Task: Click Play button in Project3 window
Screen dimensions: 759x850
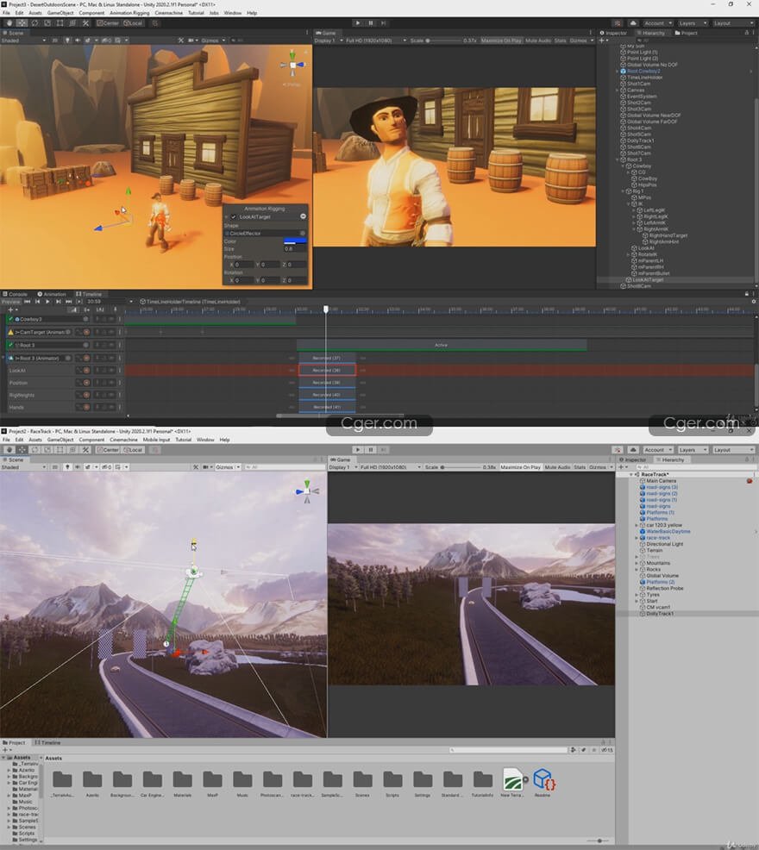Action: 358,23
